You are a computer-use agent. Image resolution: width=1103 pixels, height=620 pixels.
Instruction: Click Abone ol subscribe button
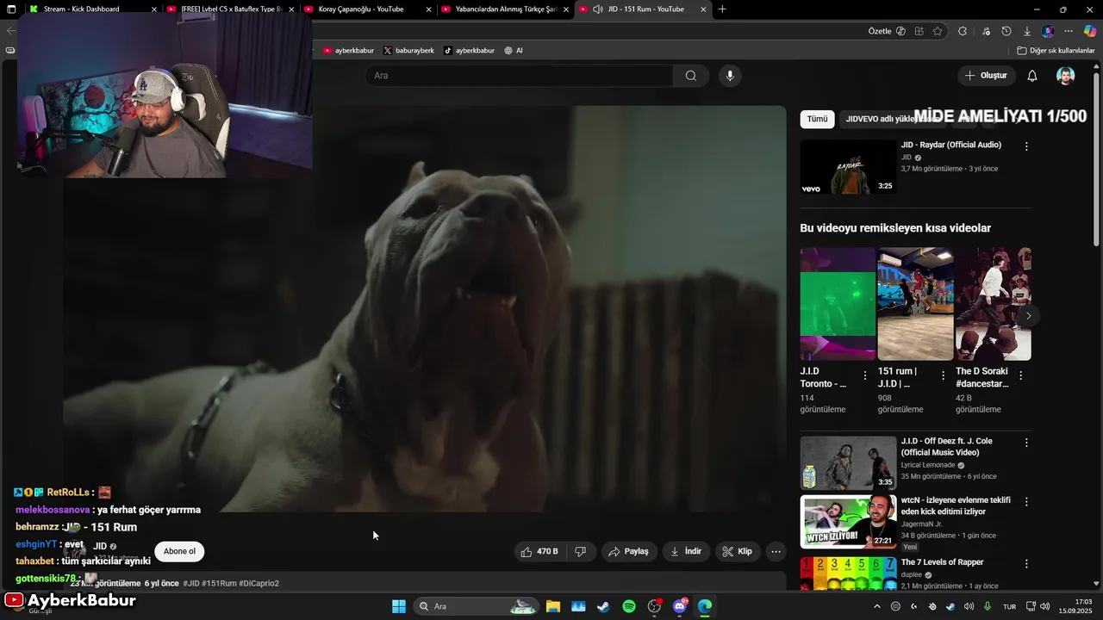pyautogui.click(x=179, y=551)
